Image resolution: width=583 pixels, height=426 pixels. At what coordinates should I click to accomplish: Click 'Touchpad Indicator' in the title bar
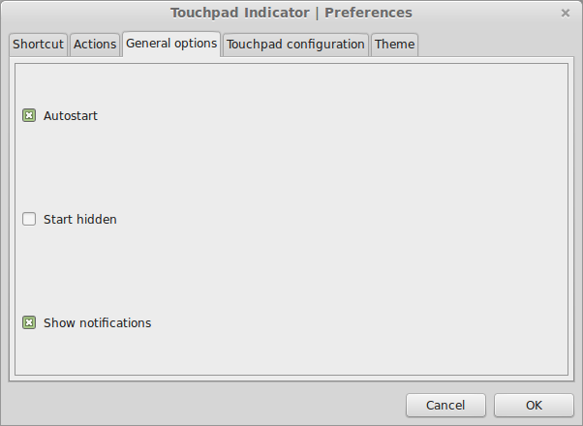coord(240,13)
